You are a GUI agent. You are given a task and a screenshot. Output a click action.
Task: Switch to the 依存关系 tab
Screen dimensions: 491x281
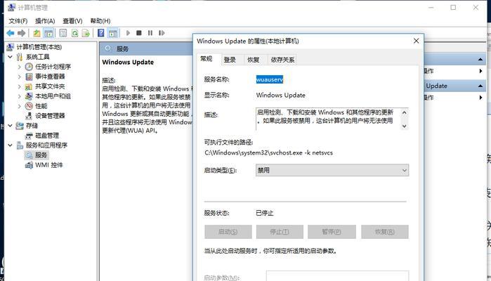point(282,60)
